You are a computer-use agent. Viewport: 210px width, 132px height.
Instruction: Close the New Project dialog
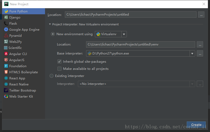pos(204,4)
